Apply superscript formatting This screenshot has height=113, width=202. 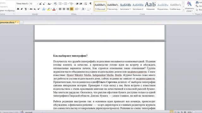tap(39, 9)
